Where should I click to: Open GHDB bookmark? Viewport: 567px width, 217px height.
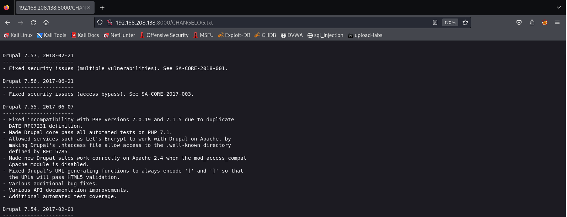(x=265, y=35)
